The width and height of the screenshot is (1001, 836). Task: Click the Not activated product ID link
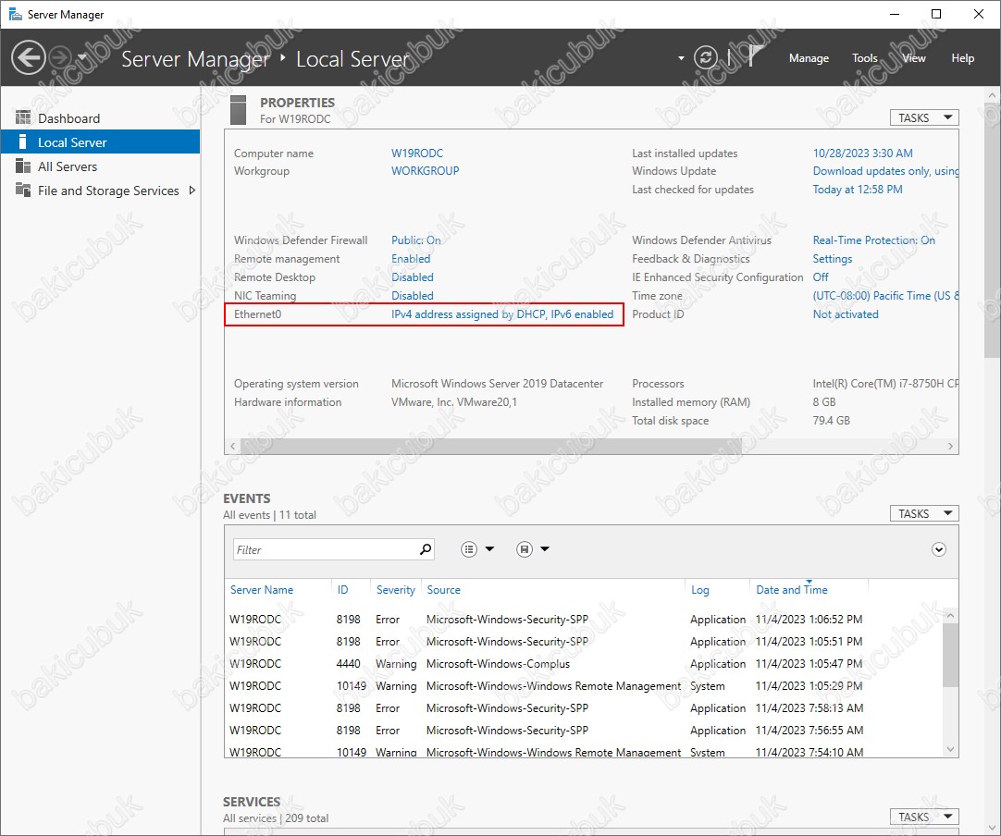(x=846, y=314)
